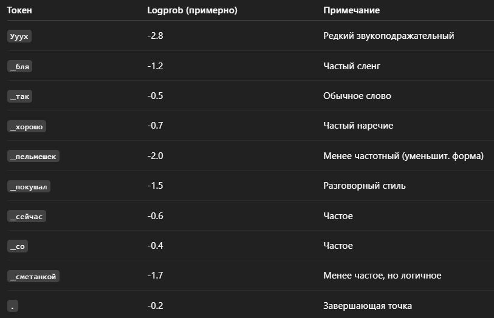Select the note Менее частое, но логичное

(x=382, y=276)
